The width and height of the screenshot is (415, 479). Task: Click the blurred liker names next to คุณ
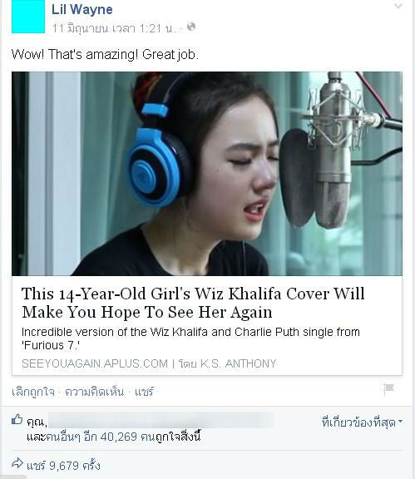click(161, 420)
